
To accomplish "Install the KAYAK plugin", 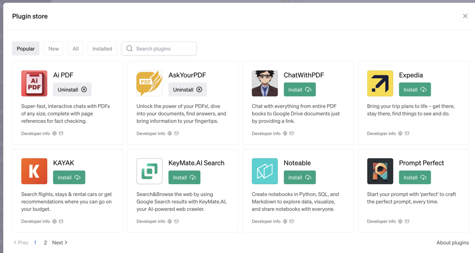I will (69, 178).
